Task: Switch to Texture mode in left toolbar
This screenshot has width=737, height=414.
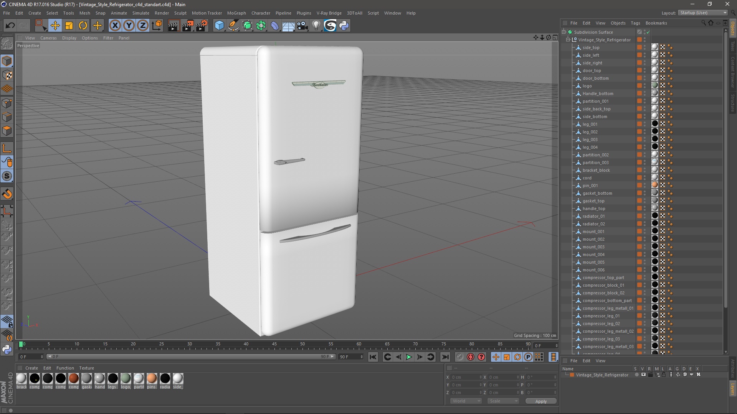Action: pyautogui.click(x=7, y=75)
